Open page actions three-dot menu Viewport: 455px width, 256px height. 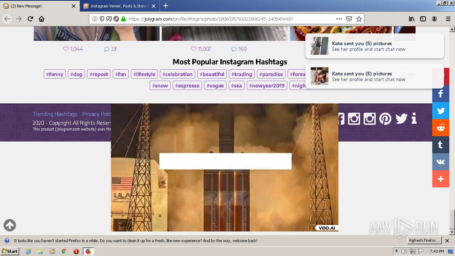coord(339,19)
